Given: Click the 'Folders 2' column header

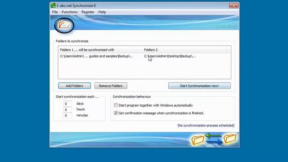Looking at the screenshot, I should click(x=151, y=50).
